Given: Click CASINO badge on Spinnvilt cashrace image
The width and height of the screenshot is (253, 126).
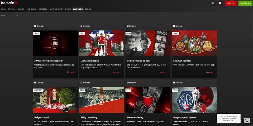Looking at the screenshot, I should [x=176, y=33].
